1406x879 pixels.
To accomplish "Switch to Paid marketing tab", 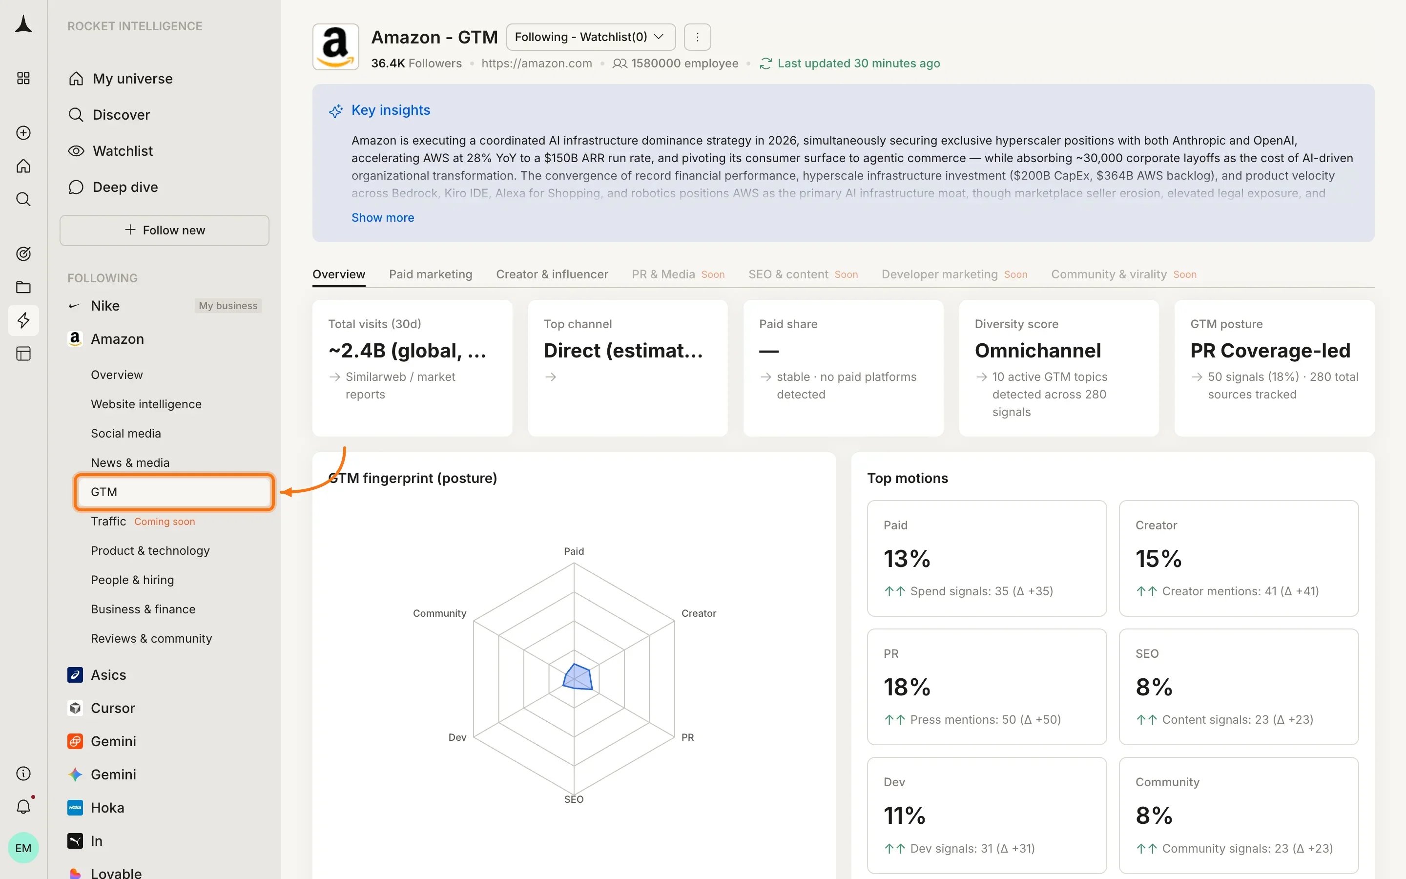I will [x=431, y=274].
